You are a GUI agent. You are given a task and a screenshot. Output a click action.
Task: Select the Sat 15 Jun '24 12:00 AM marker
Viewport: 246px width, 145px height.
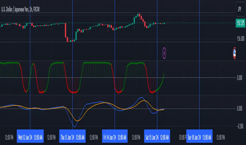coord(157,136)
